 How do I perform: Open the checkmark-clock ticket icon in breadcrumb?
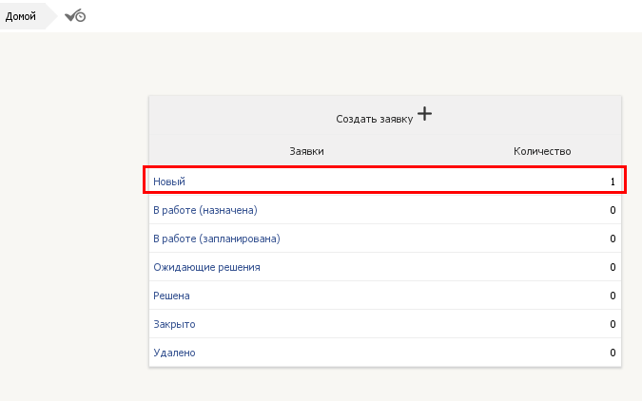pos(75,16)
